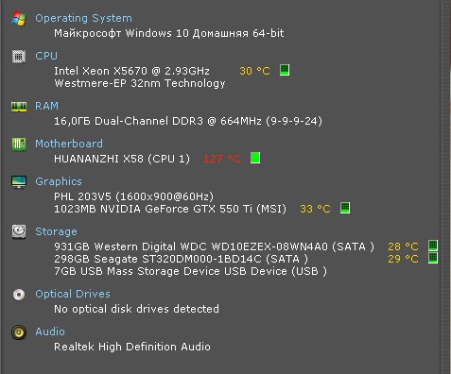Screen dimensions: 451x374
Task: Click the Audio speaker icon
Action: pos(19,332)
